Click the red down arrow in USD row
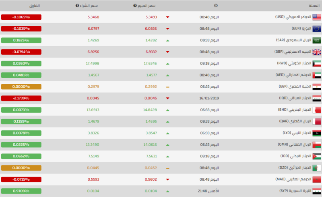 pyautogui.click(x=167, y=17)
